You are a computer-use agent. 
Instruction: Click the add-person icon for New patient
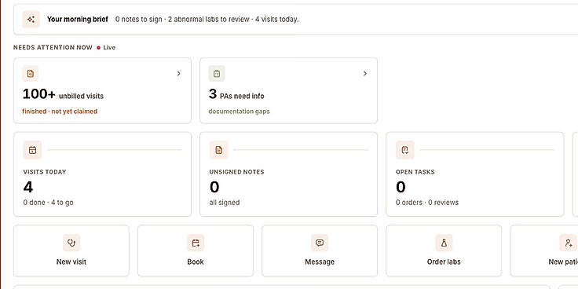pyautogui.click(x=568, y=243)
